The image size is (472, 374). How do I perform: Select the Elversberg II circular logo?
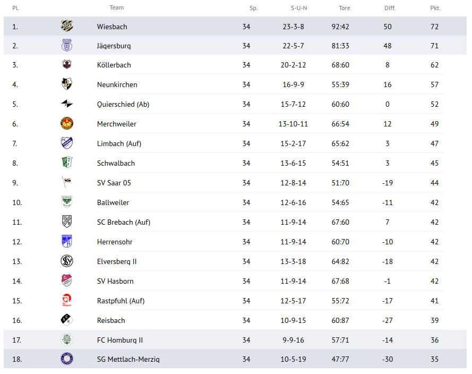pos(67,261)
